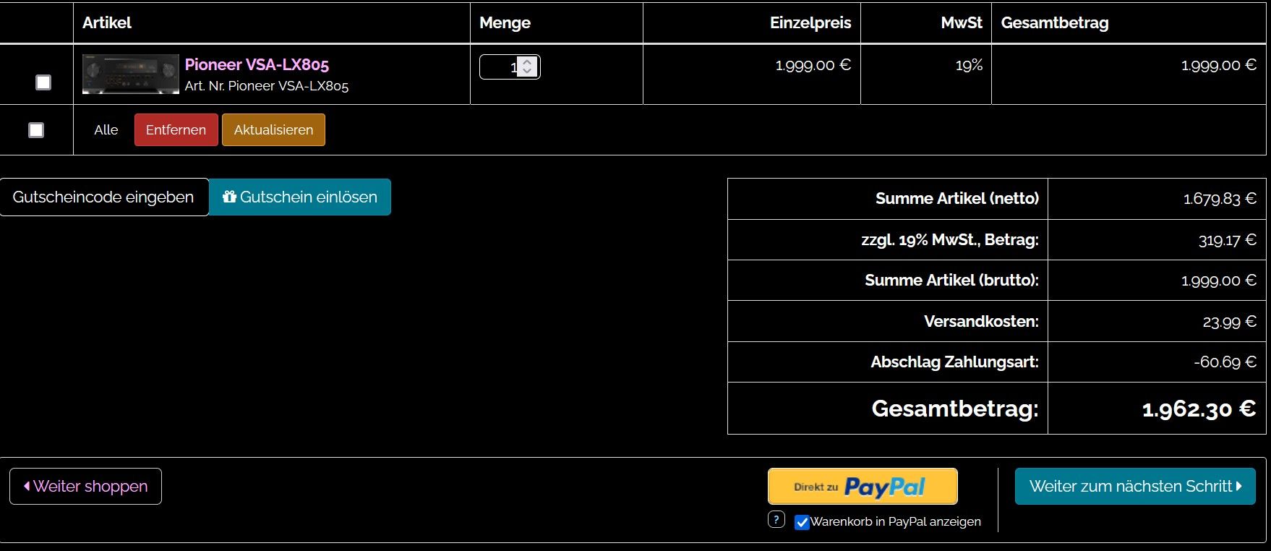Click the Gutscheincode eingeben field
The width and height of the screenshot is (1271, 551).
pyautogui.click(x=104, y=197)
